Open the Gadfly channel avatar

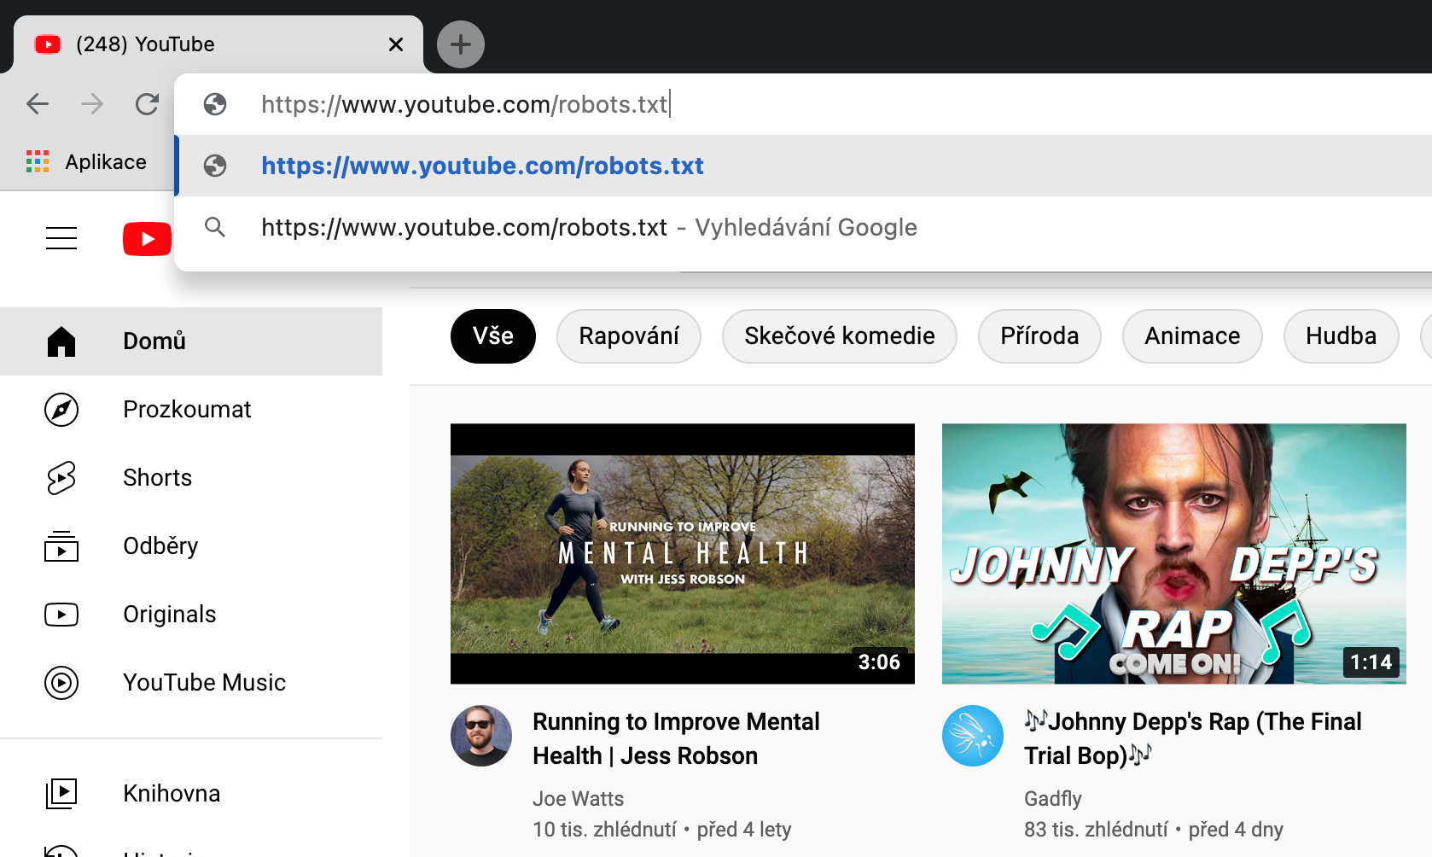tap(973, 736)
